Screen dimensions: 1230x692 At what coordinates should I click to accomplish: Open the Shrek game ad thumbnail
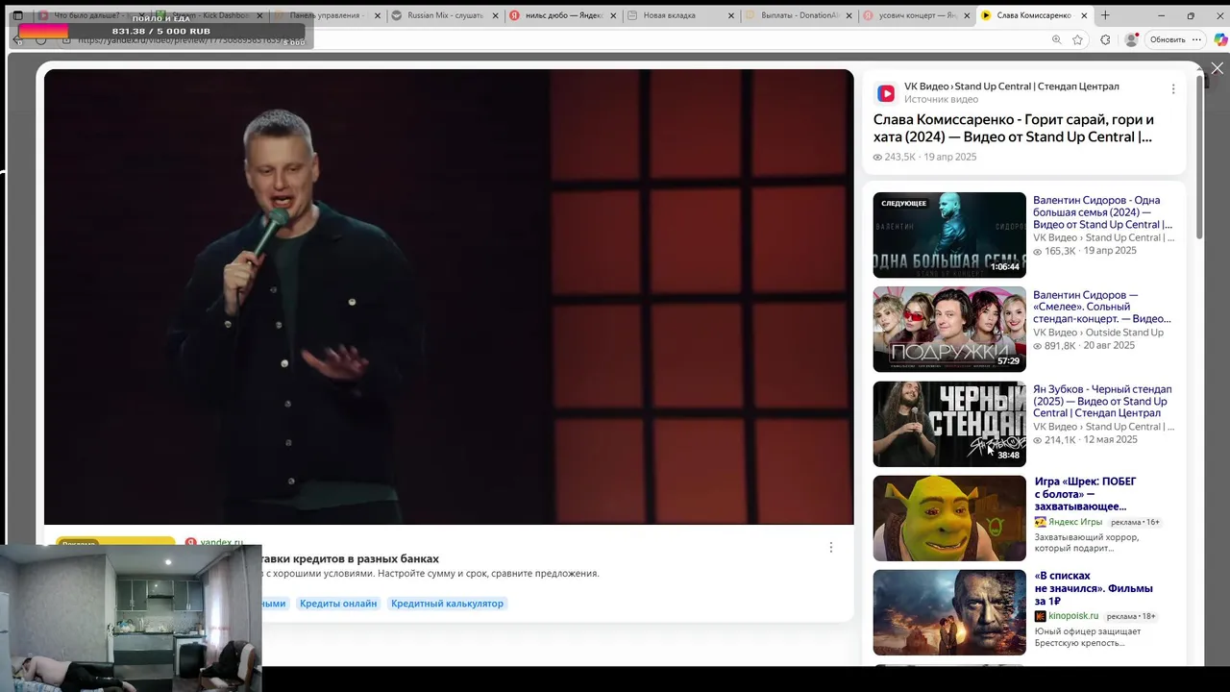pos(949,518)
